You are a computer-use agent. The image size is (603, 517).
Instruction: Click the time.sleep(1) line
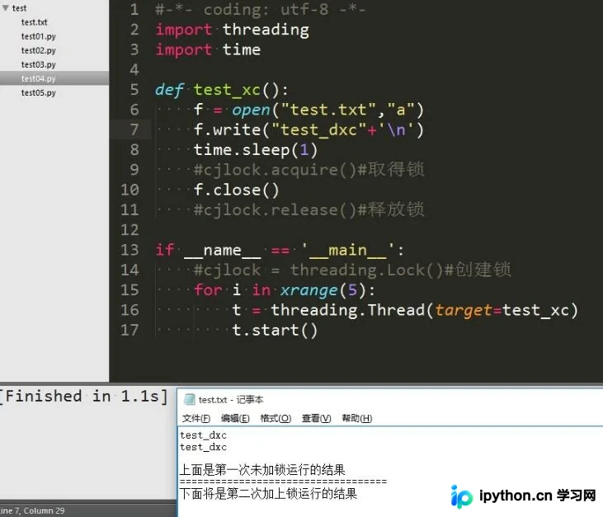(x=256, y=150)
